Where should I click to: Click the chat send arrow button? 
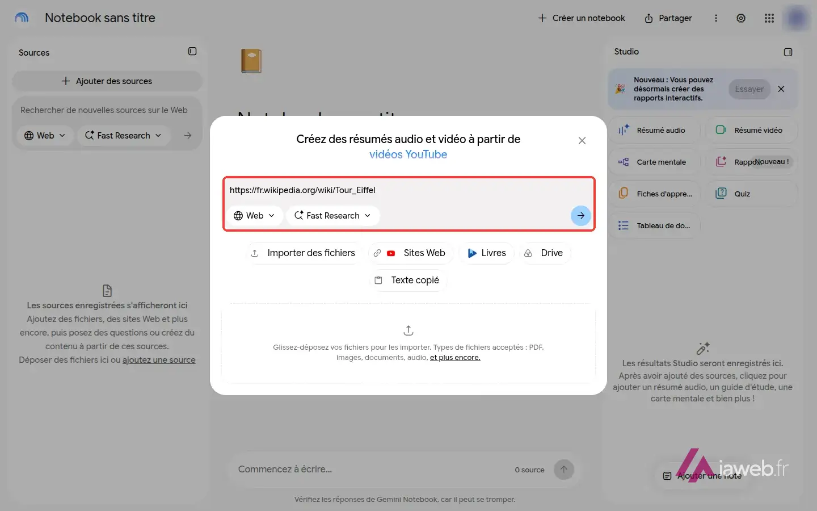coord(564,470)
